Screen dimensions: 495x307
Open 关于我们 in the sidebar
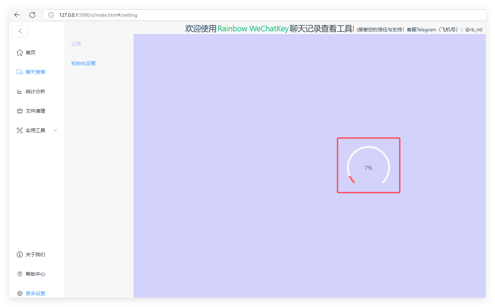35,255
